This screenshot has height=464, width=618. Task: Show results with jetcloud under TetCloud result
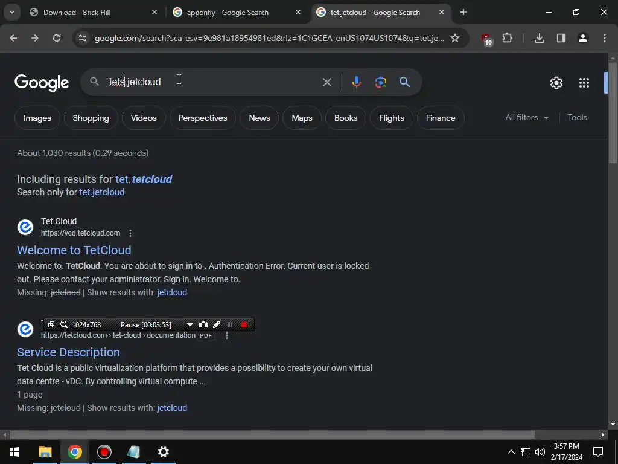(x=172, y=292)
